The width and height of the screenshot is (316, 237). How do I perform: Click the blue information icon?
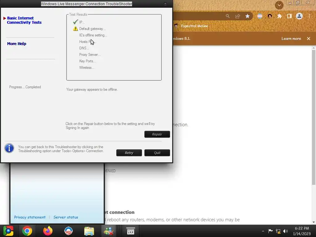[9, 148]
